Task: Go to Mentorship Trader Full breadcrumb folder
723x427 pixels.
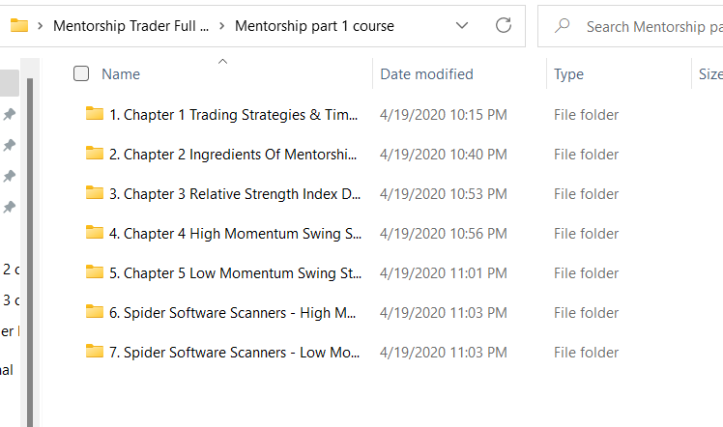Action: (x=130, y=26)
